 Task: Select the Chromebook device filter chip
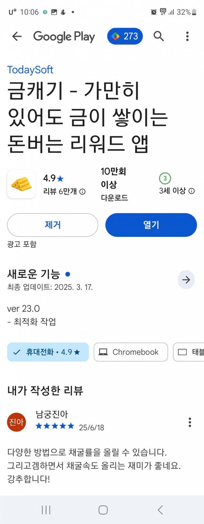tap(131, 352)
